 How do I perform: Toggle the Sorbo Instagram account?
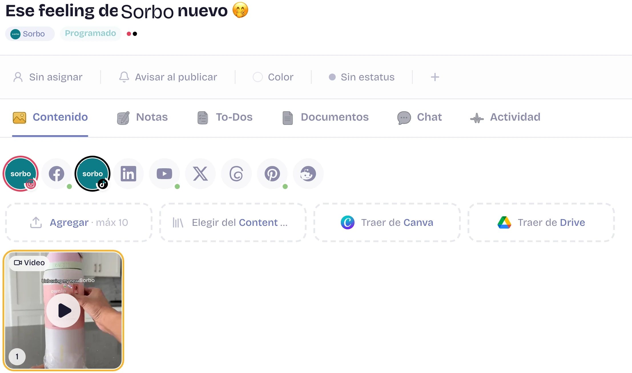pyautogui.click(x=21, y=174)
